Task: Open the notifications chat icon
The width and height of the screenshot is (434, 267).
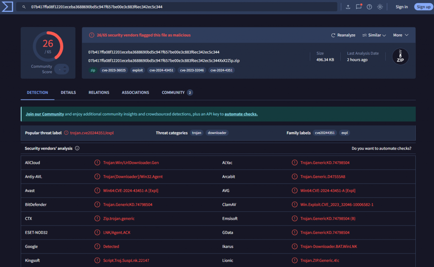Action: [359, 7]
